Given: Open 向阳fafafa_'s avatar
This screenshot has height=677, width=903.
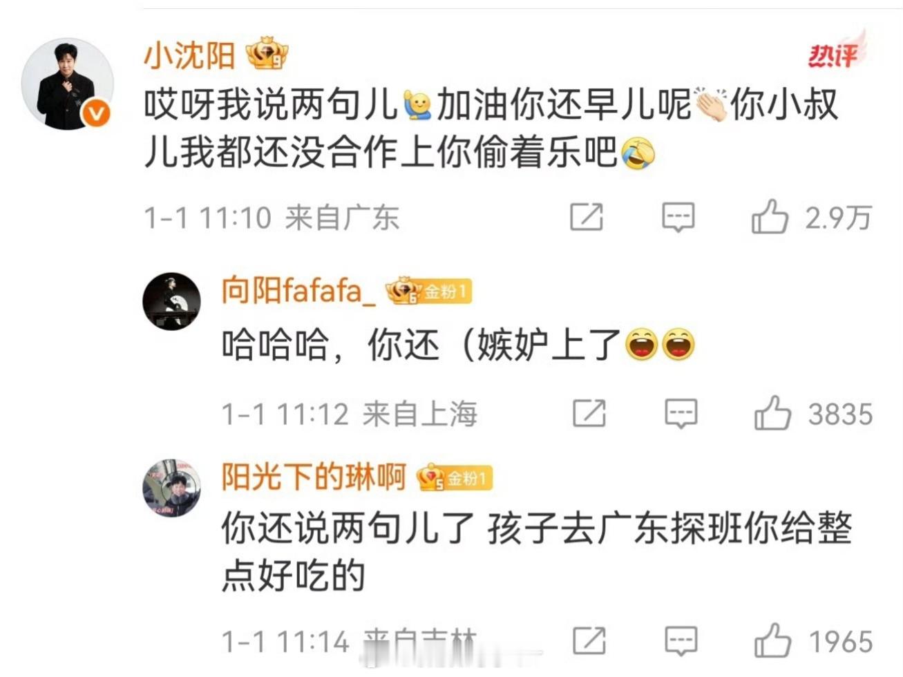Looking at the screenshot, I should point(171,301).
